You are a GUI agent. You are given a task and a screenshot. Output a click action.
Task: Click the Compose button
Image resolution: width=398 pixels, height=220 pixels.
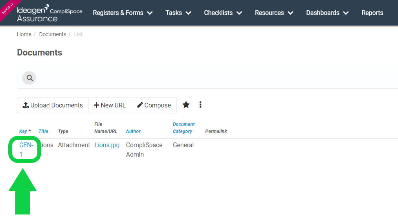pyautogui.click(x=154, y=105)
